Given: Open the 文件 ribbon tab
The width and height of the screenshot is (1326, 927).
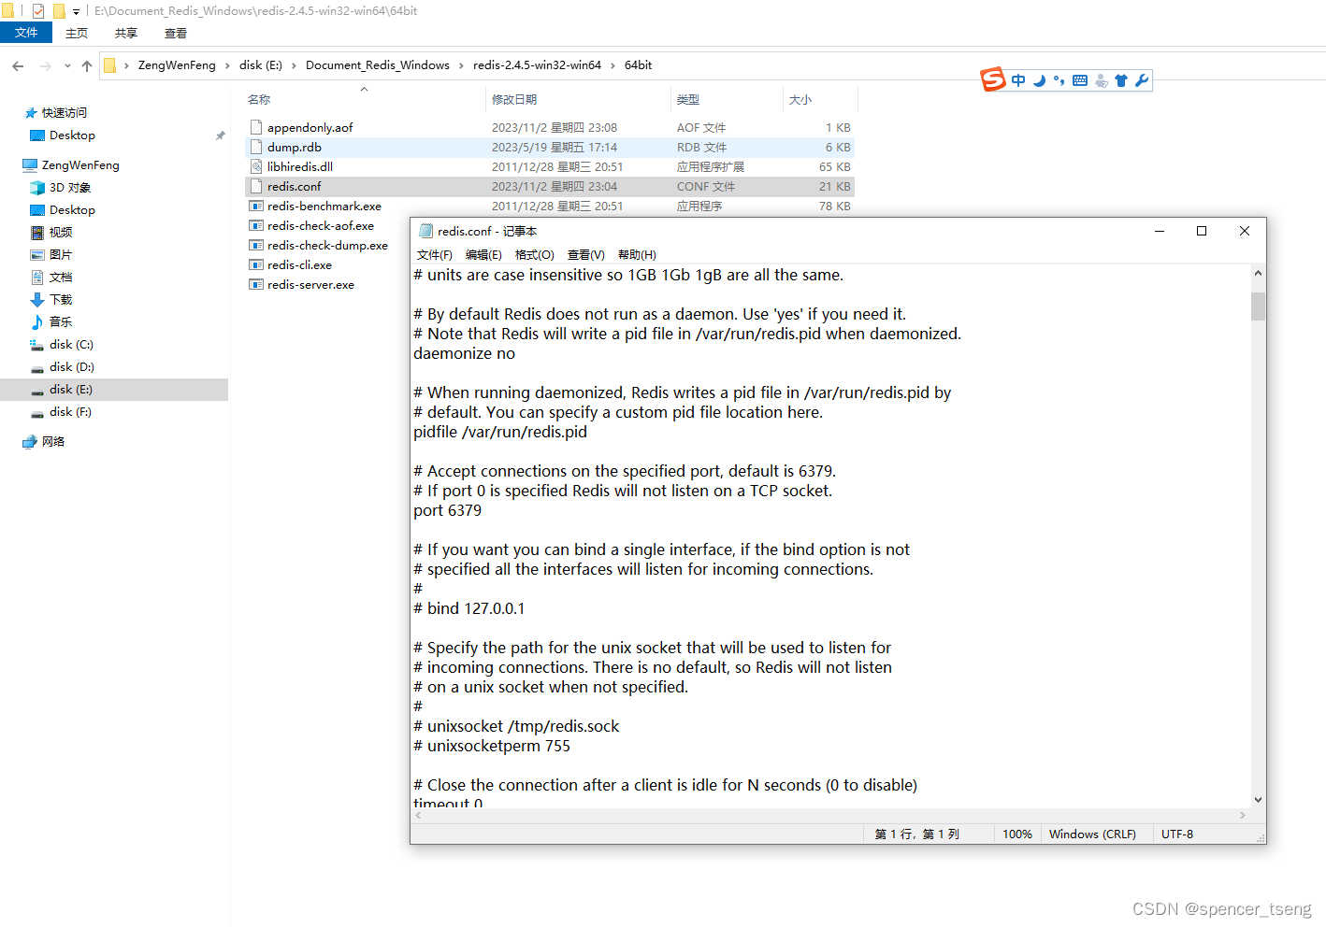Looking at the screenshot, I should pyautogui.click(x=26, y=33).
